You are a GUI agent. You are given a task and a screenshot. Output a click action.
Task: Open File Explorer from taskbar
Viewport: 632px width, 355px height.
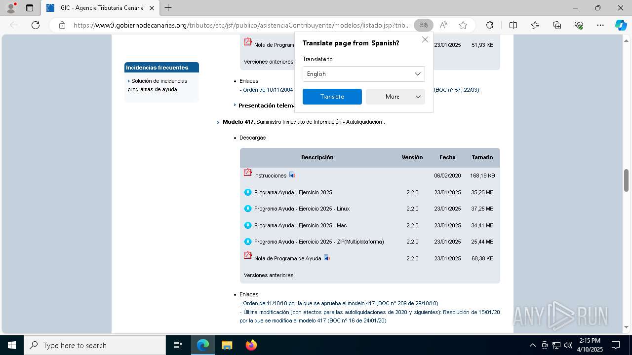click(x=227, y=345)
